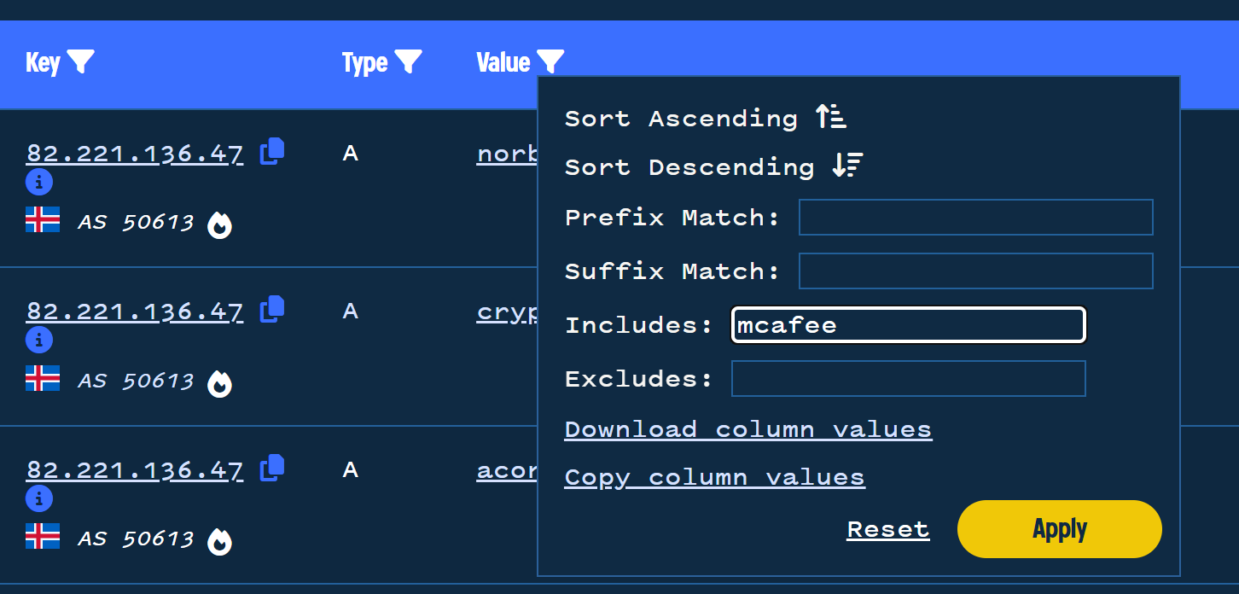Focus the Suffix Match input field
This screenshot has height=594, width=1239.
coord(976,271)
